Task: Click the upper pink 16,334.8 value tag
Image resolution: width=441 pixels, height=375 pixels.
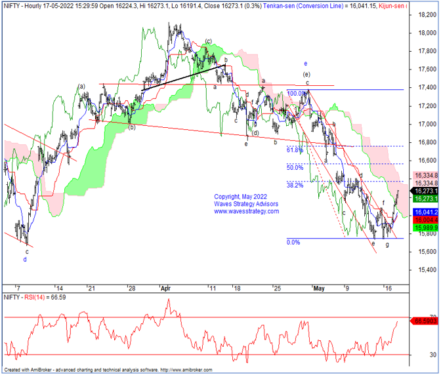Action: (x=425, y=176)
